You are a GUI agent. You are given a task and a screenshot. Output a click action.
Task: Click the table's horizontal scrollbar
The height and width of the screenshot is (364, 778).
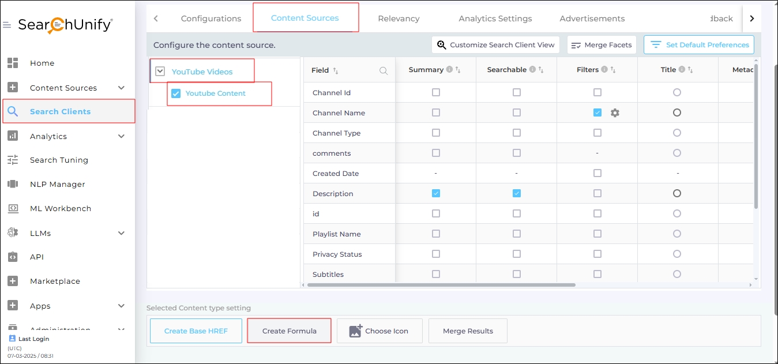coord(441,284)
